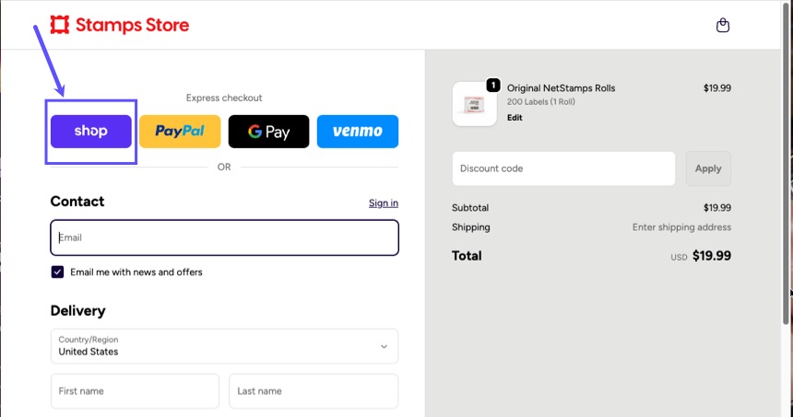793x417 pixels.
Task: Click the 'Original NetStamps Rolls' product name
Action: (x=562, y=87)
